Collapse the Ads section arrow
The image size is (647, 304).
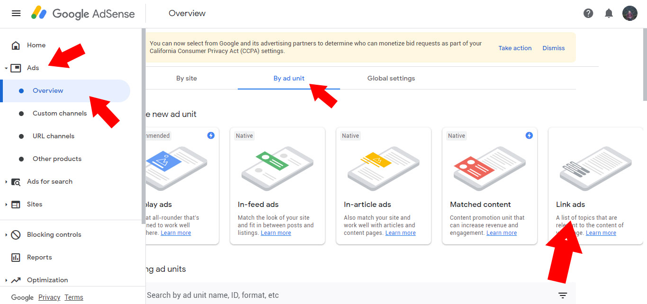coord(6,68)
